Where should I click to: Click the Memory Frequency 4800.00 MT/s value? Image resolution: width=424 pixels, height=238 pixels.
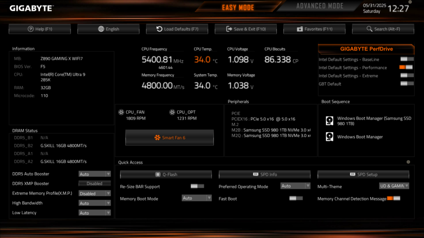click(163, 86)
